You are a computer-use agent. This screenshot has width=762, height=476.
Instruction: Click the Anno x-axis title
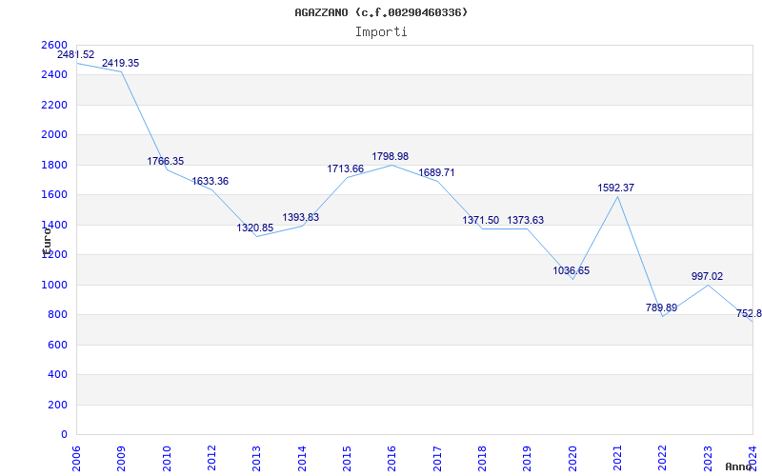click(740, 466)
